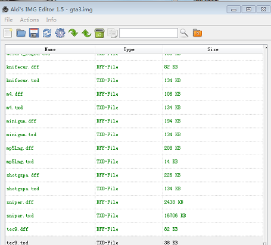Open settings with the gear icon

(60, 33)
